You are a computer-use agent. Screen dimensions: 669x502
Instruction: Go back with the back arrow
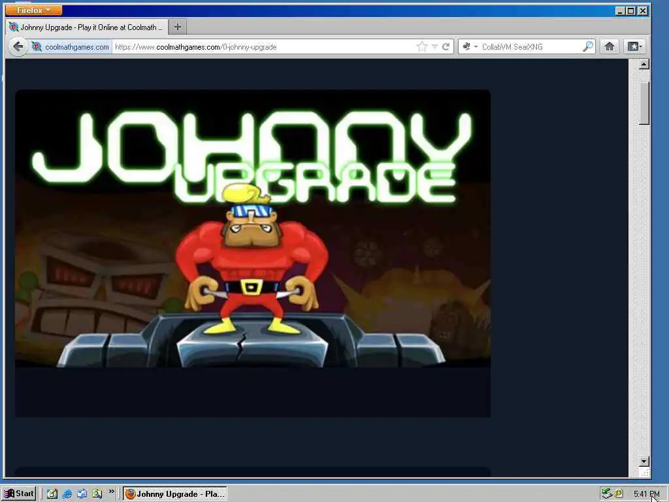18,46
